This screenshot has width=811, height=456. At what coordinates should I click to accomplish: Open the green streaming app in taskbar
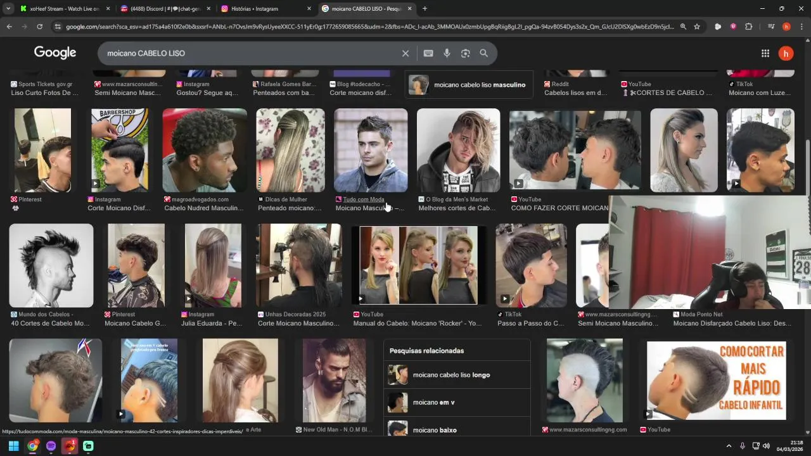coord(88,446)
